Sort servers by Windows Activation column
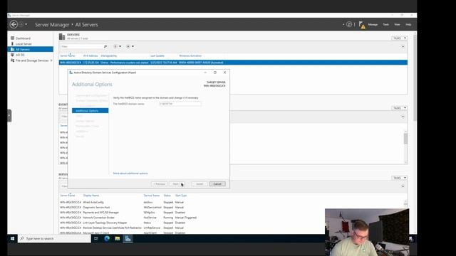The image size is (456, 256). point(190,55)
